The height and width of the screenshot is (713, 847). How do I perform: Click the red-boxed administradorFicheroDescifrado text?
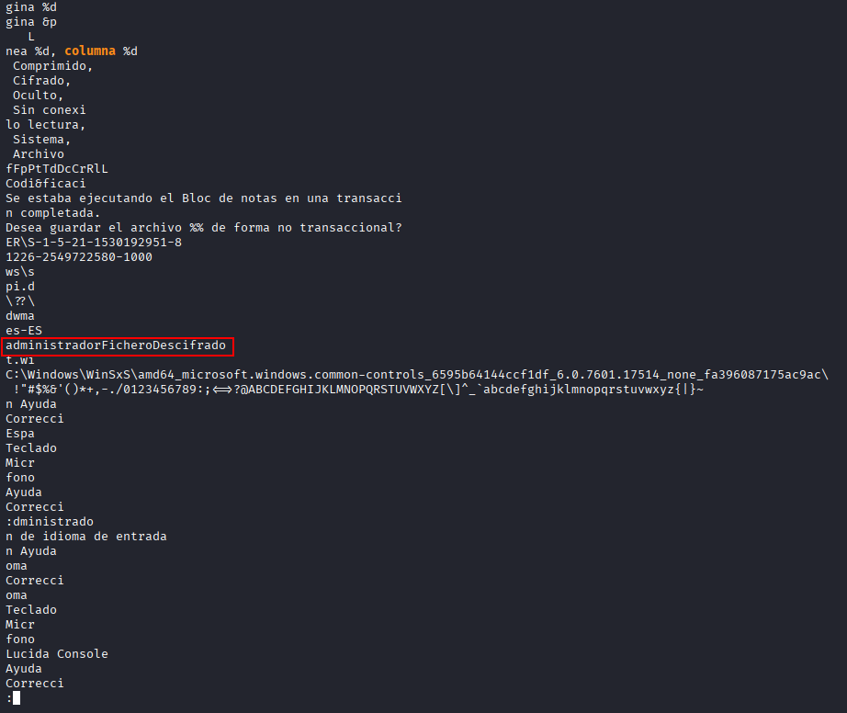pyautogui.click(x=116, y=345)
